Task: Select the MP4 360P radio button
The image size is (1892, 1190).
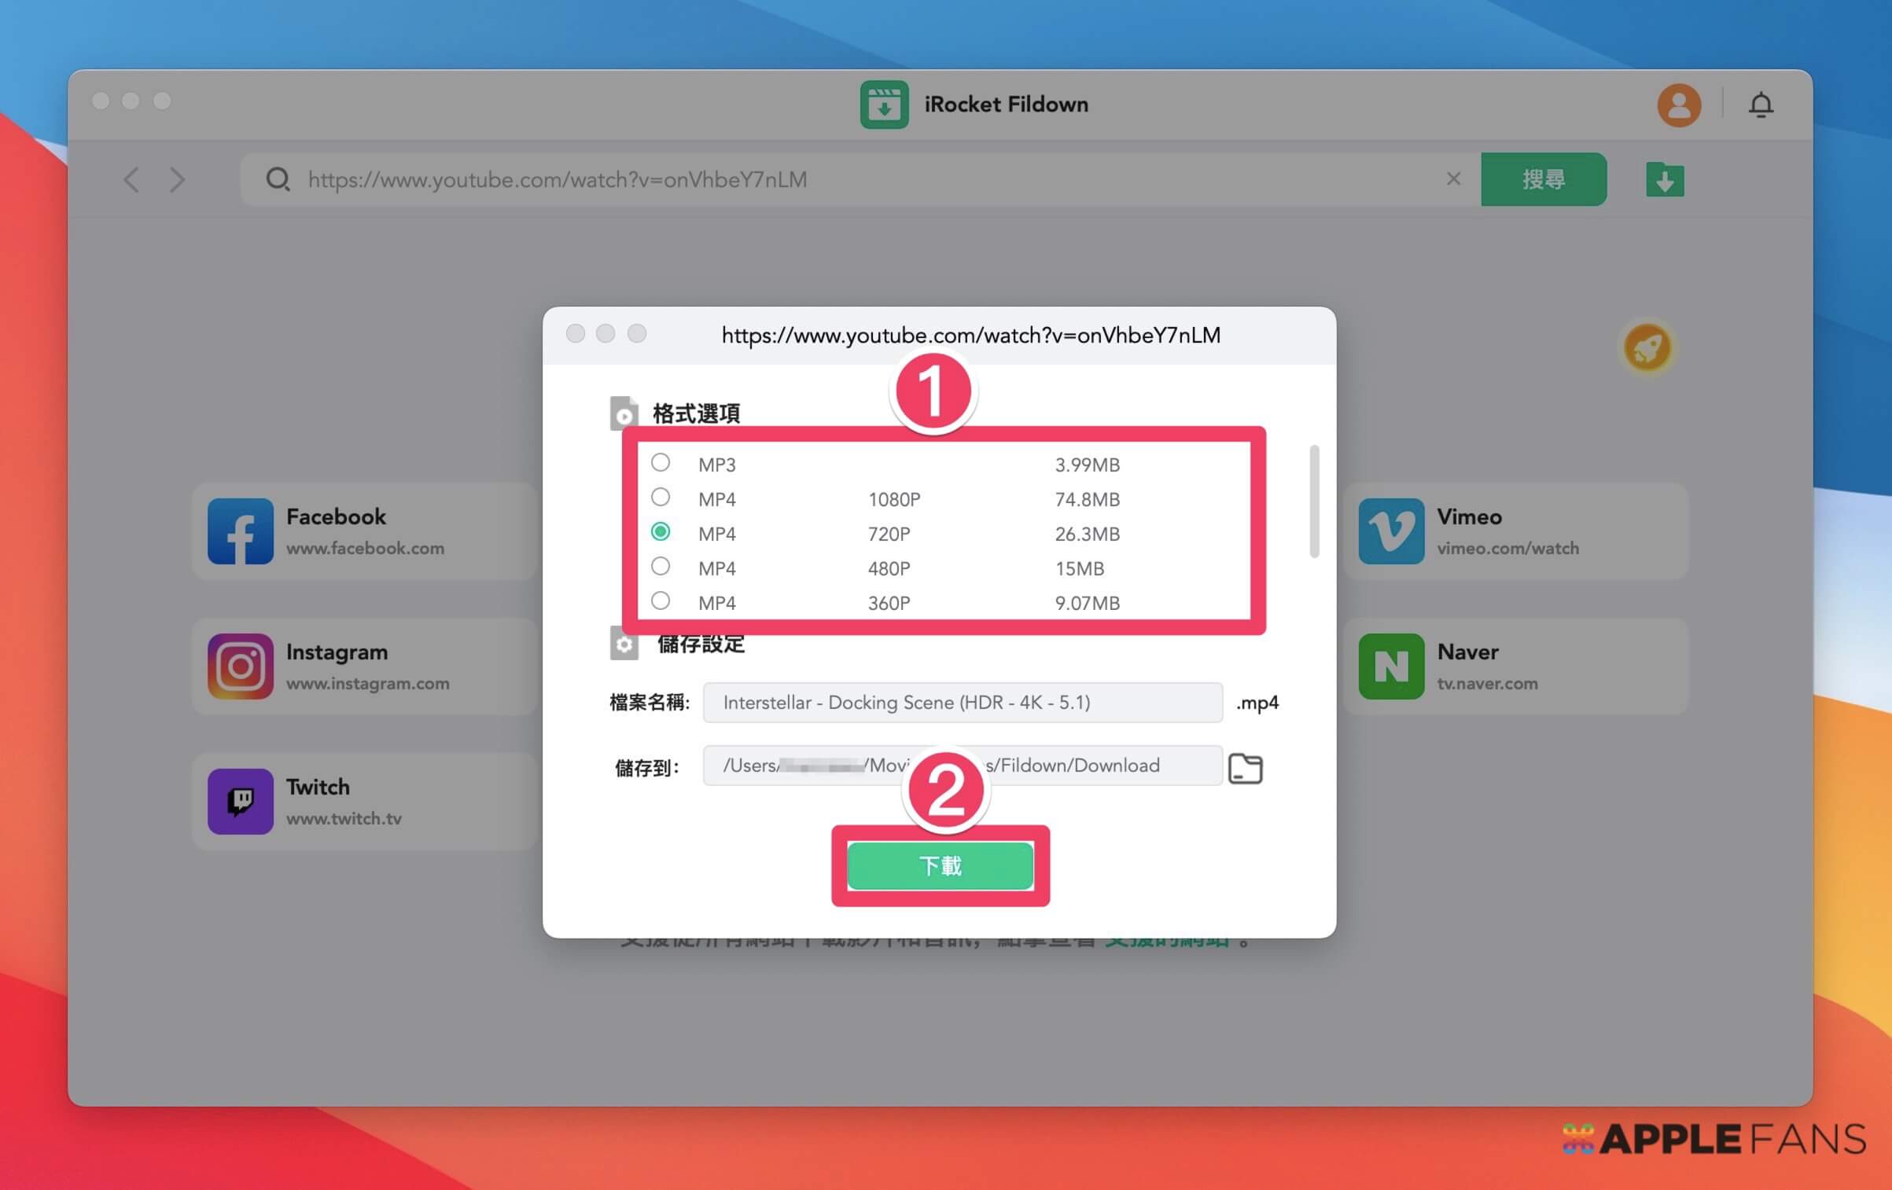Action: (x=660, y=602)
